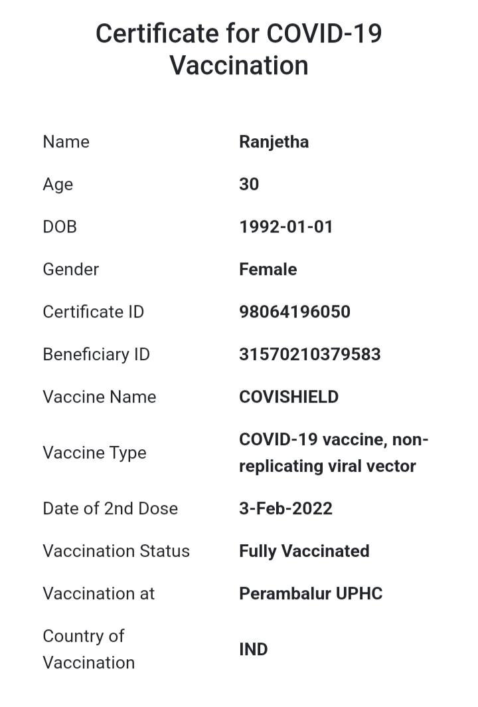
Task: Select the Fully Vaccinated status text
Action: [x=304, y=551]
